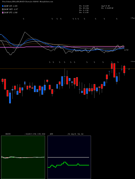Click the MACD values '(12,26,9) 1.92, 1.88, 0.04'
135x179 pixels.
click(35, 134)
